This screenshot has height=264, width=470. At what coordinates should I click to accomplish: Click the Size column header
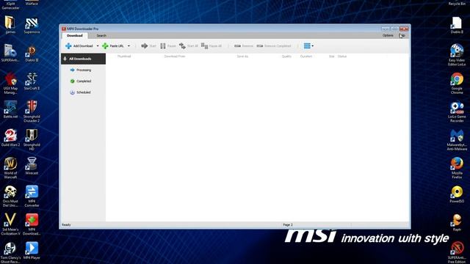click(x=331, y=56)
